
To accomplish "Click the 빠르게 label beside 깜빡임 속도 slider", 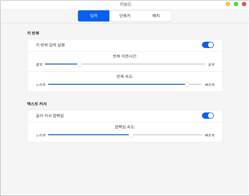I will click(x=209, y=135).
